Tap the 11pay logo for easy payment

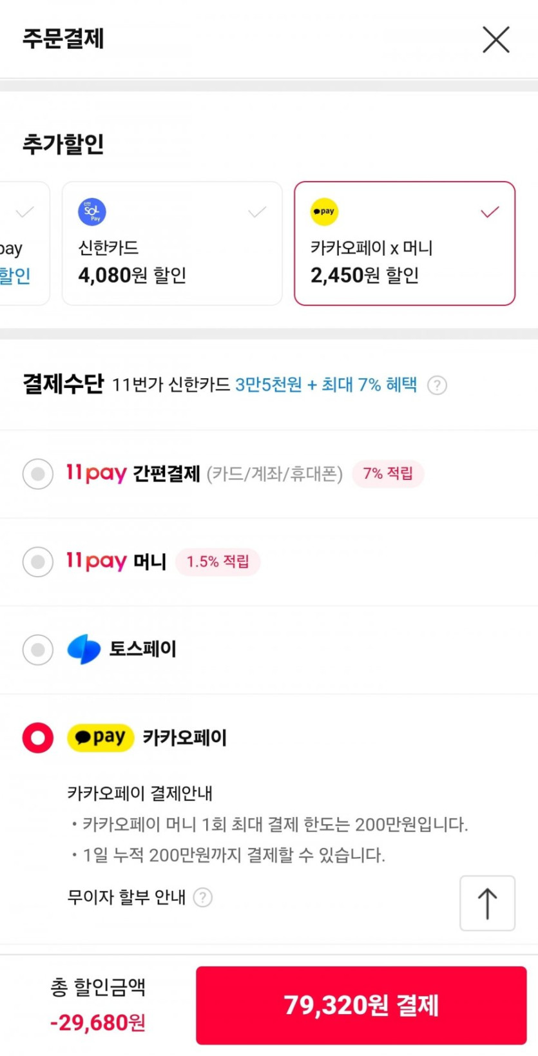(96, 474)
